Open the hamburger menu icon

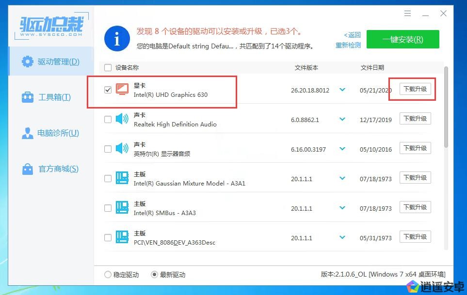pyautogui.click(x=407, y=14)
